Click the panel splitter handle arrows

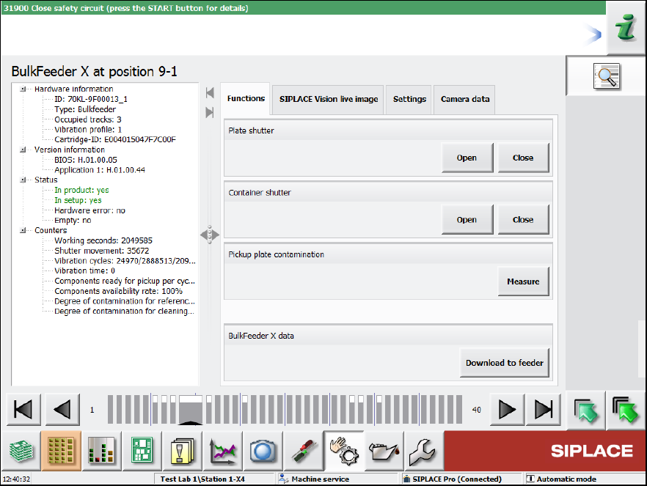pos(210,235)
